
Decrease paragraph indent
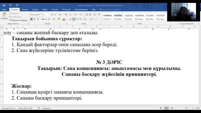coord(87,15)
